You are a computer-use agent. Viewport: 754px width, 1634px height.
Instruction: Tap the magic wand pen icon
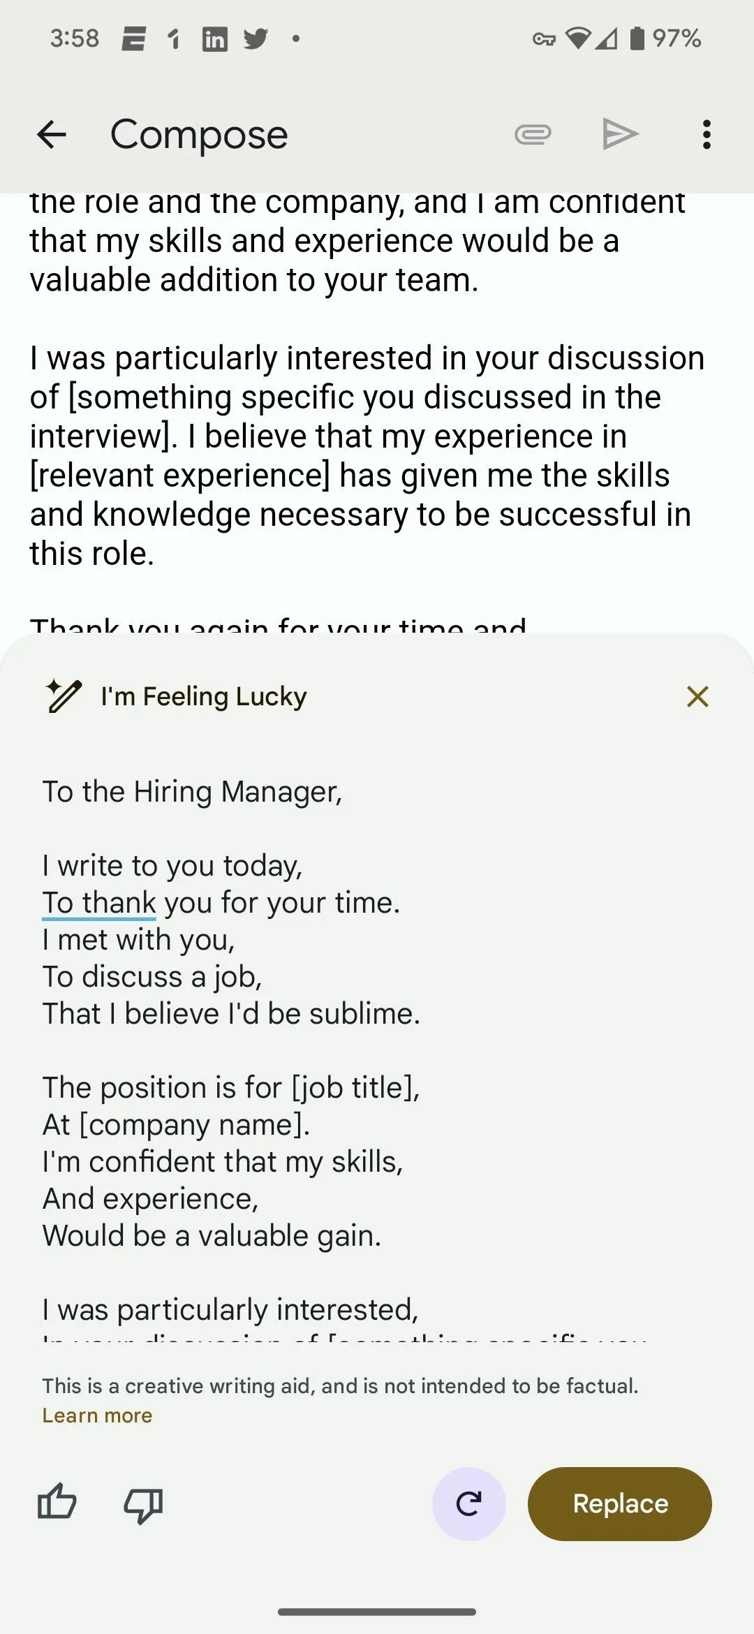[64, 695]
